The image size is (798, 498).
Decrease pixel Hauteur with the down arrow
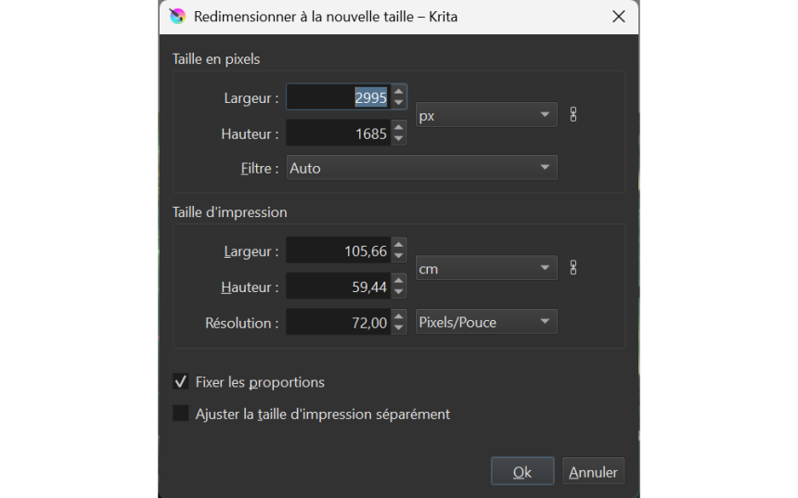399,139
